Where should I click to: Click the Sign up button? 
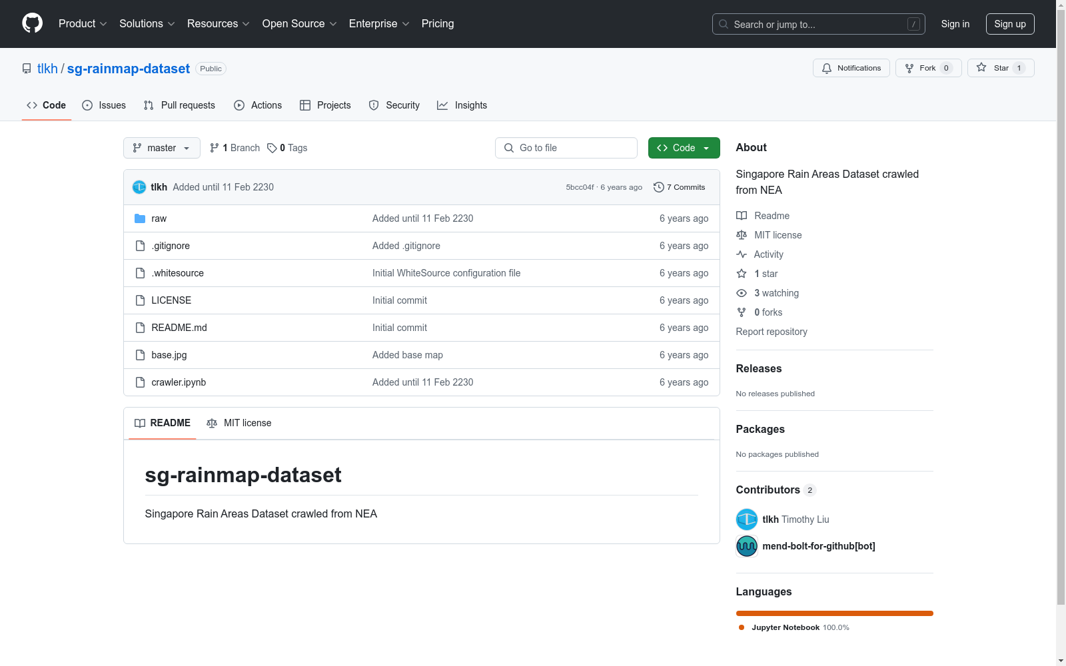(1010, 24)
